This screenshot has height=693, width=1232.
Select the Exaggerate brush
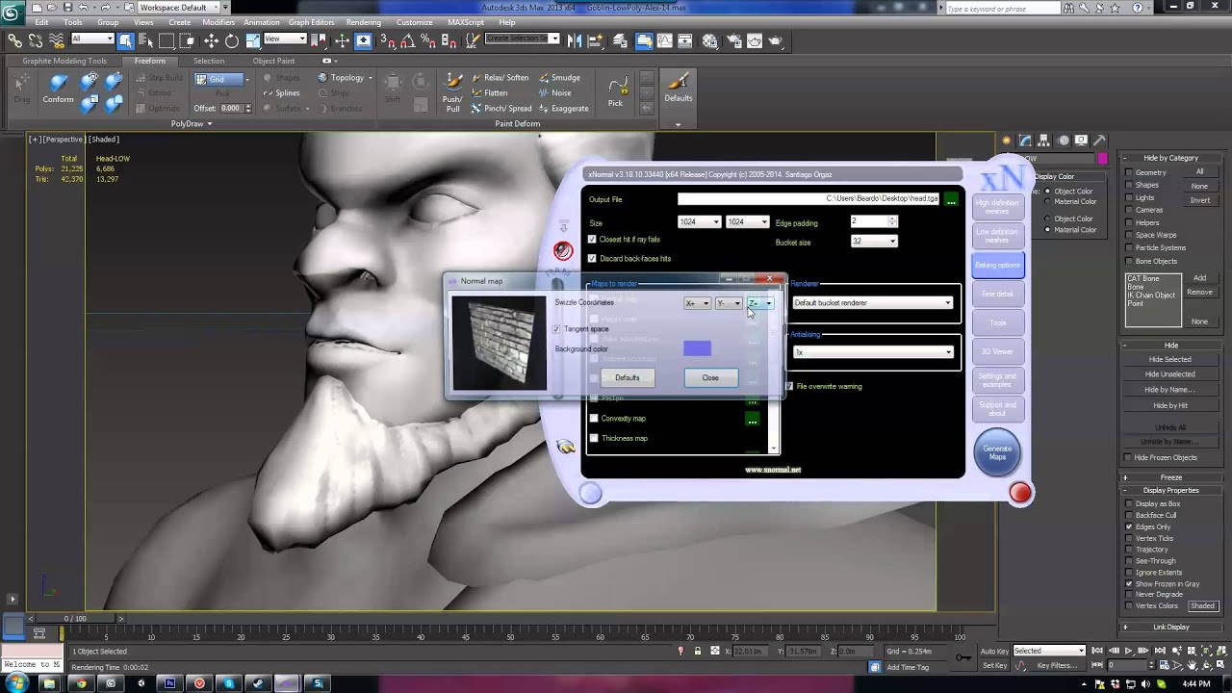point(563,109)
